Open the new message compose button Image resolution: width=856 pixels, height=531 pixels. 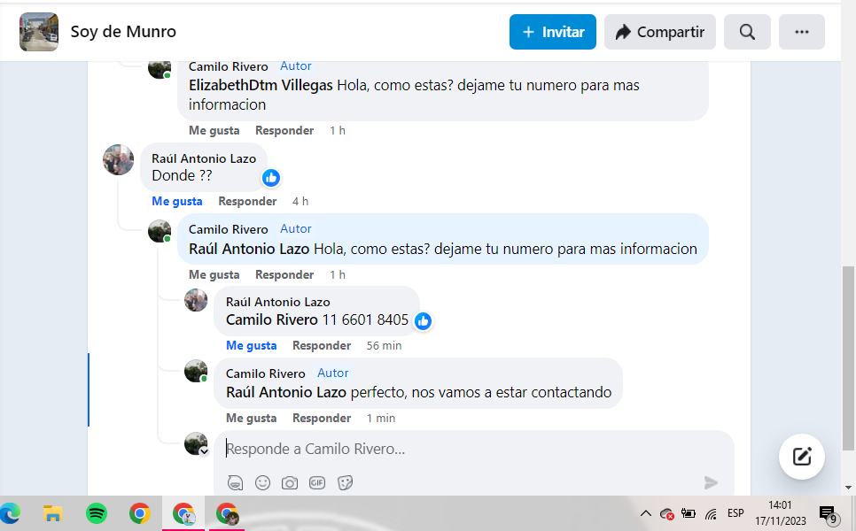[x=801, y=457]
